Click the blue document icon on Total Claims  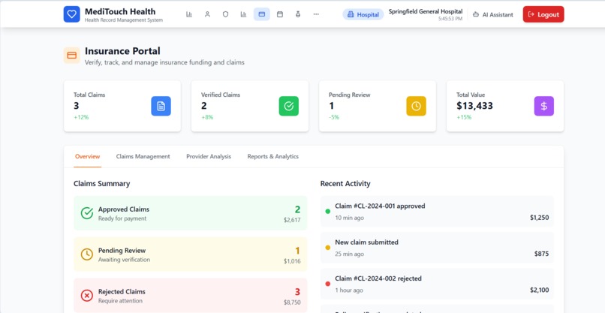click(x=161, y=106)
